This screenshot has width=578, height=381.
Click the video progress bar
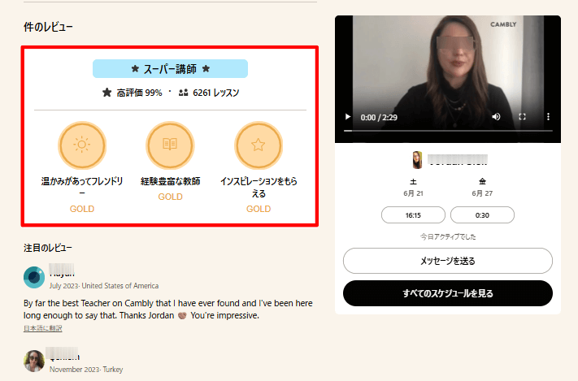click(x=448, y=131)
